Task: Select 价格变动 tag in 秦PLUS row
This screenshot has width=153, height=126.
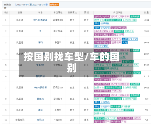Action: point(105,102)
